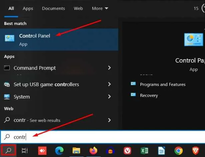The width and height of the screenshot is (205, 157).
Task: Expand Set up USB game controllers chevron
Action: click(x=109, y=84)
